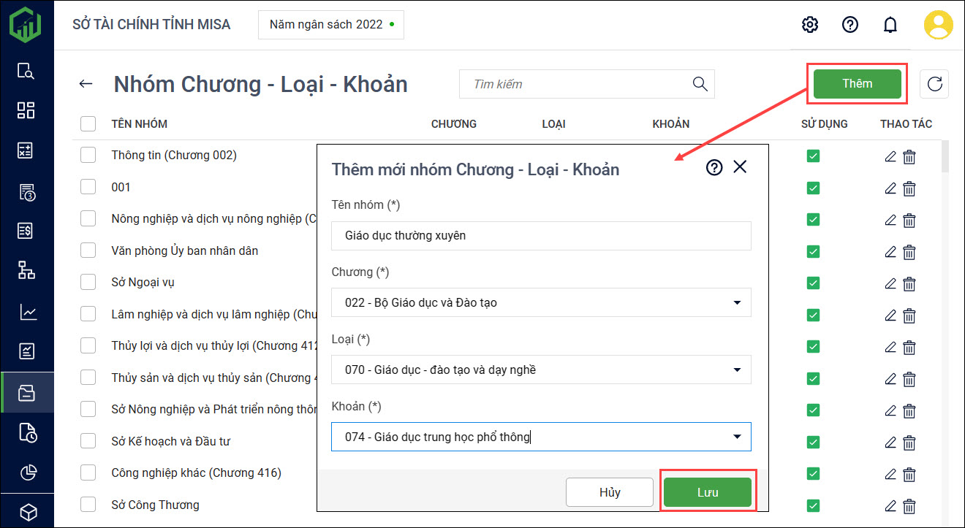This screenshot has width=965, height=528.
Task: Click the user avatar profile icon
Action: point(938,25)
